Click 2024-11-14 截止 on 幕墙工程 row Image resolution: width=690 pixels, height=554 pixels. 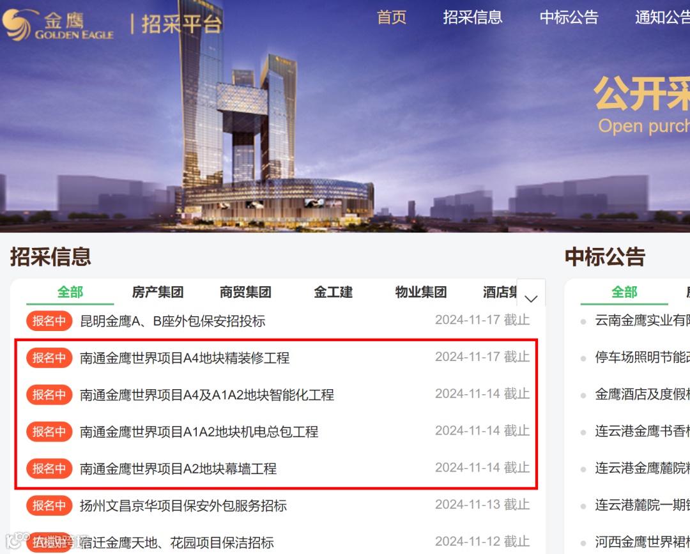(482, 468)
